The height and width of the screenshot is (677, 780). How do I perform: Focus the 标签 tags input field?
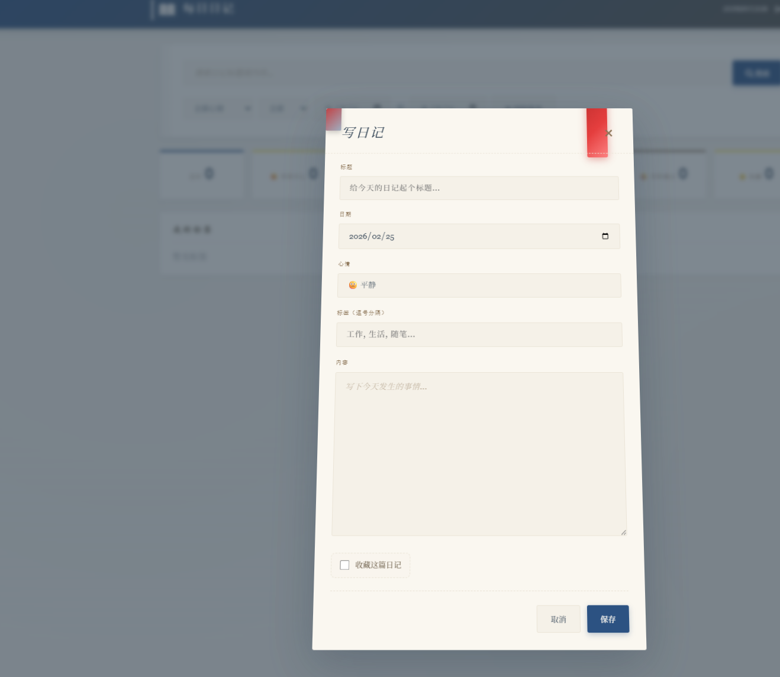point(479,334)
